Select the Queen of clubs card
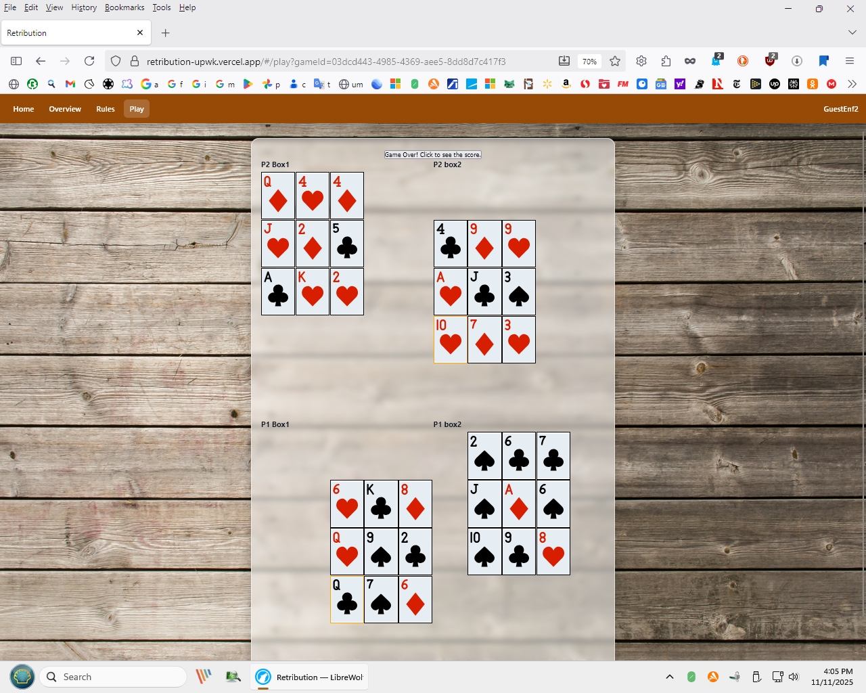Screen dimensions: 866x693 point(347,600)
